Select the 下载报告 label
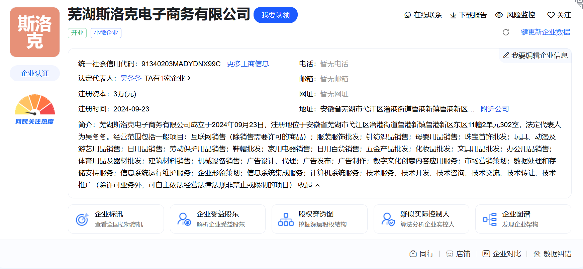This screenshot has width=583, height=269. click(473, 15)
